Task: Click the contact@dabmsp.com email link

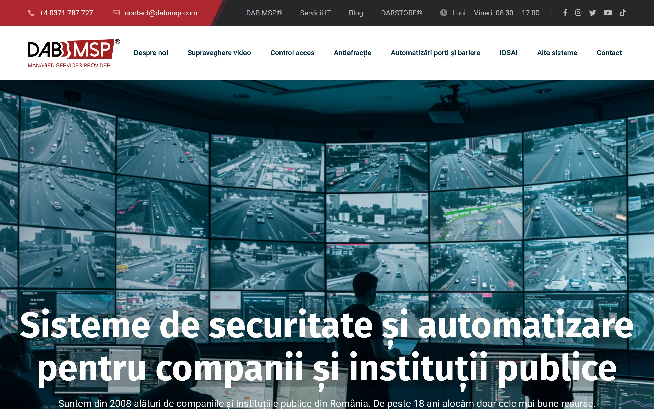Action: [161, 13]
